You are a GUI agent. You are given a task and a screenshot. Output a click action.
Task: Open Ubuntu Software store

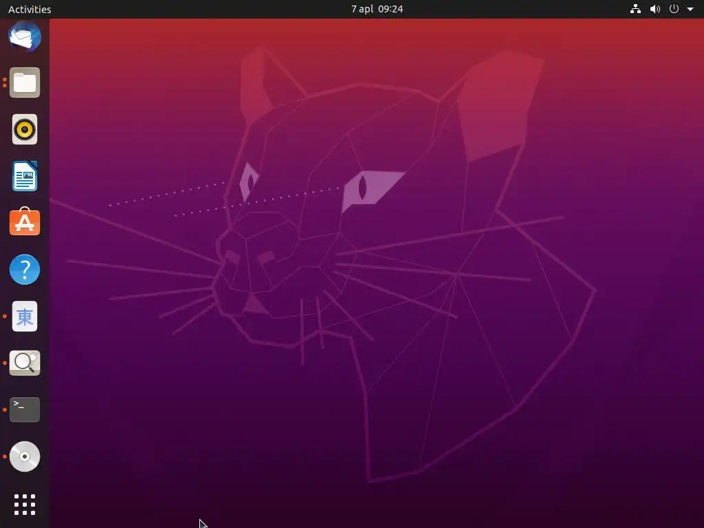tap(25, 222)
